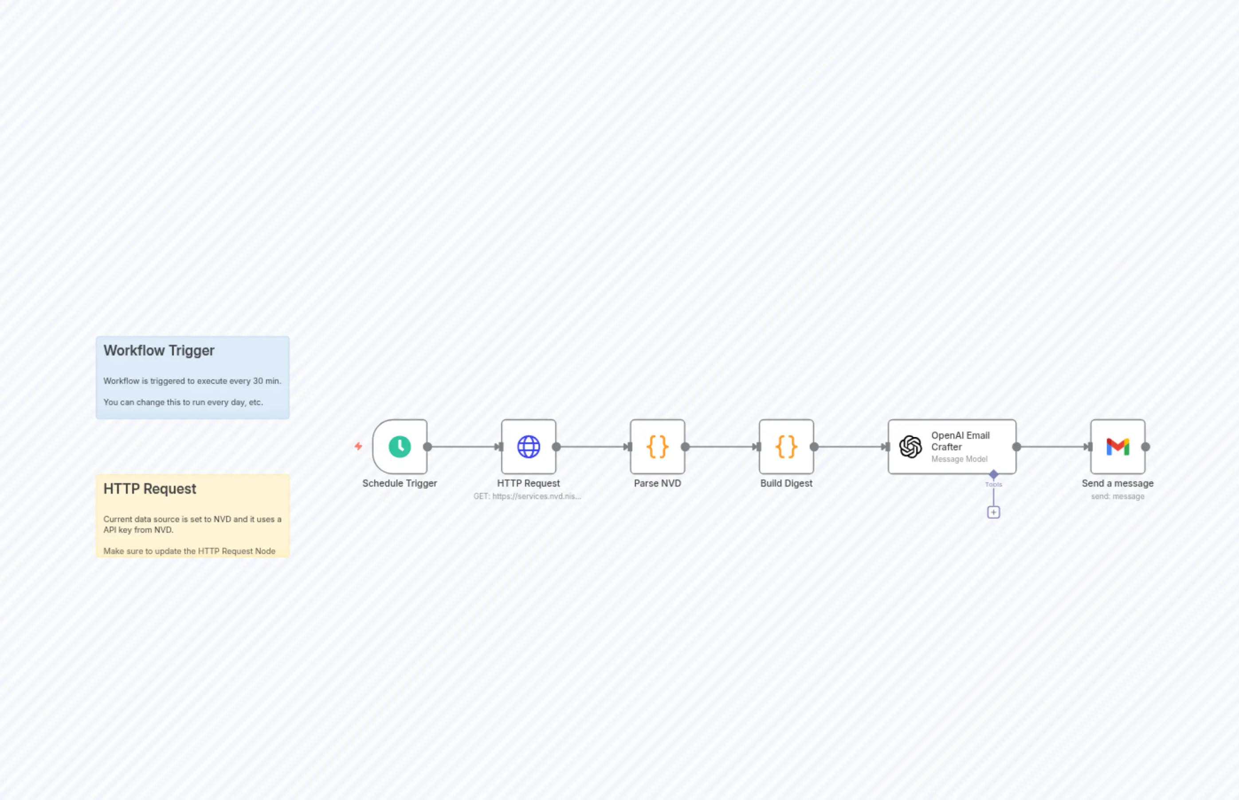The image size is (1239, 800).
Task: Click the plus button below the Tools connector
Action: coord(993,511)
